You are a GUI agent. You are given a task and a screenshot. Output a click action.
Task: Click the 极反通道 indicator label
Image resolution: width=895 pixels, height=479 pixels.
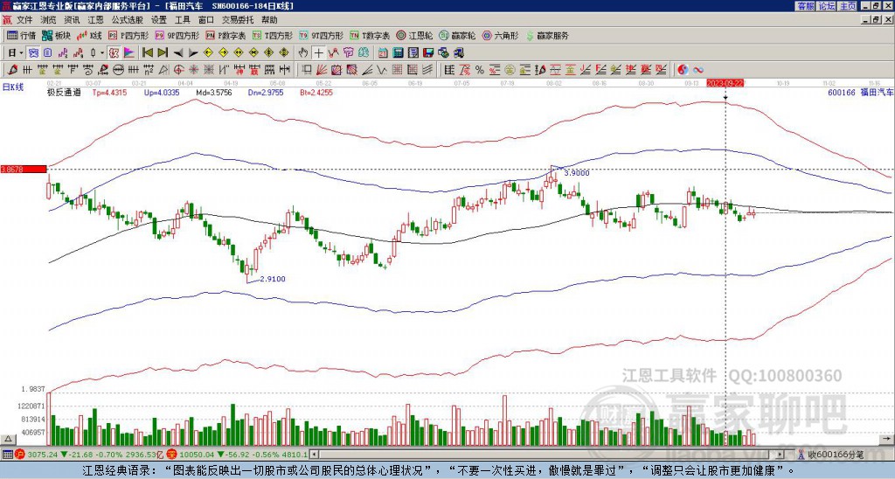tap(64, 93)
